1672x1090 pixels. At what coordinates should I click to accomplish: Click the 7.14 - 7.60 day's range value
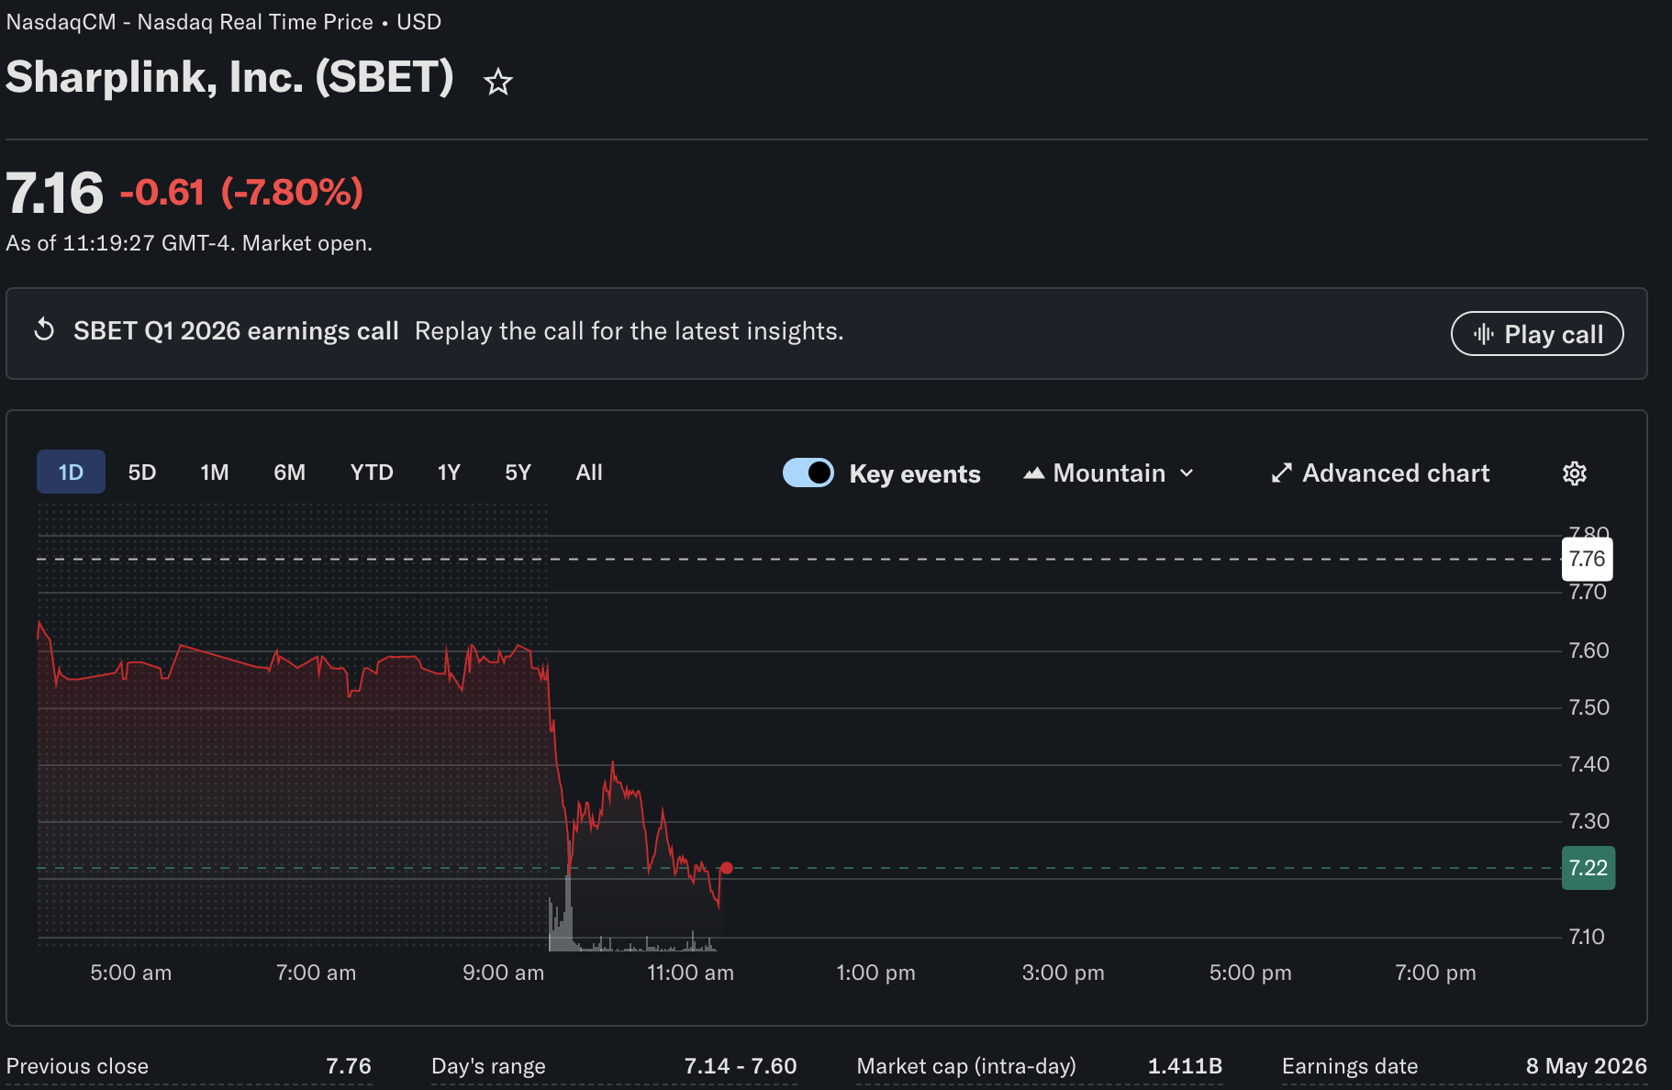(x=741, y=1066)
